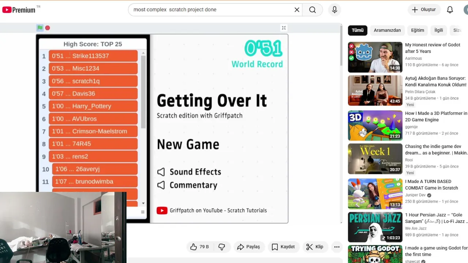Select the Aramanızdan filter chip
Screen dimensions: 468x263
coord(387,30)
